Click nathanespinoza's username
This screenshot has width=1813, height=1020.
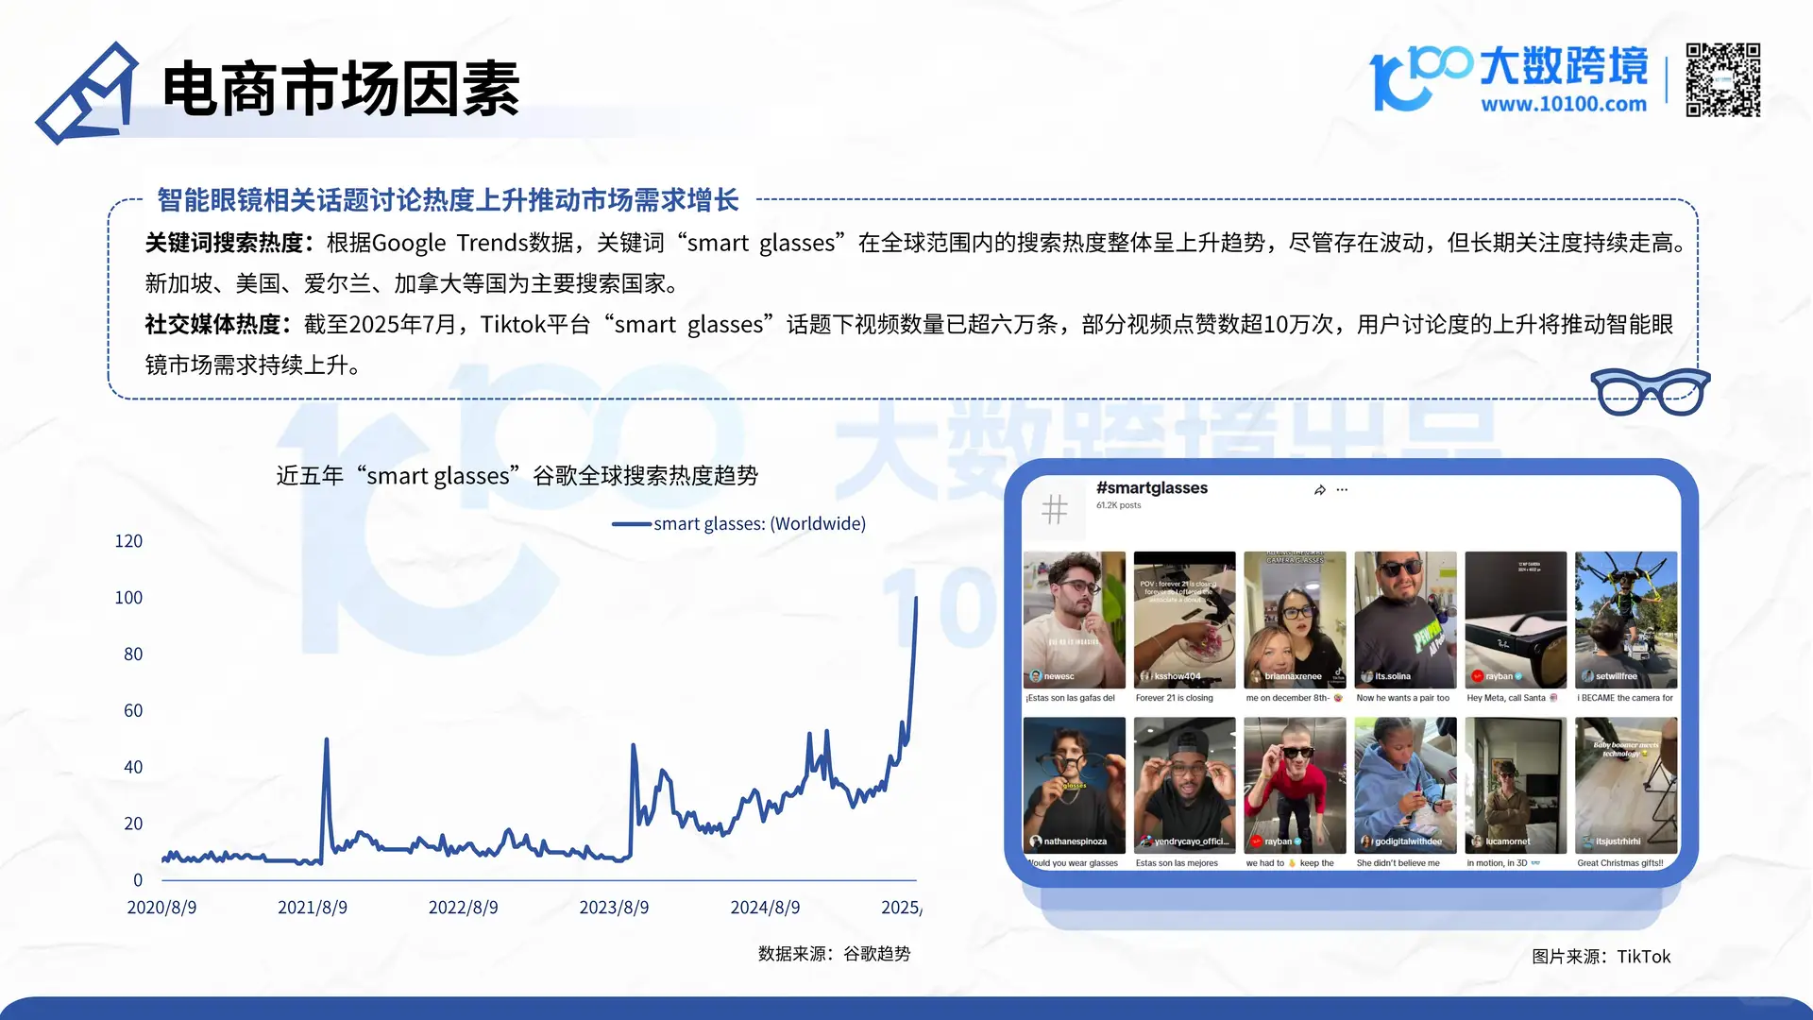pos(1076,841)
